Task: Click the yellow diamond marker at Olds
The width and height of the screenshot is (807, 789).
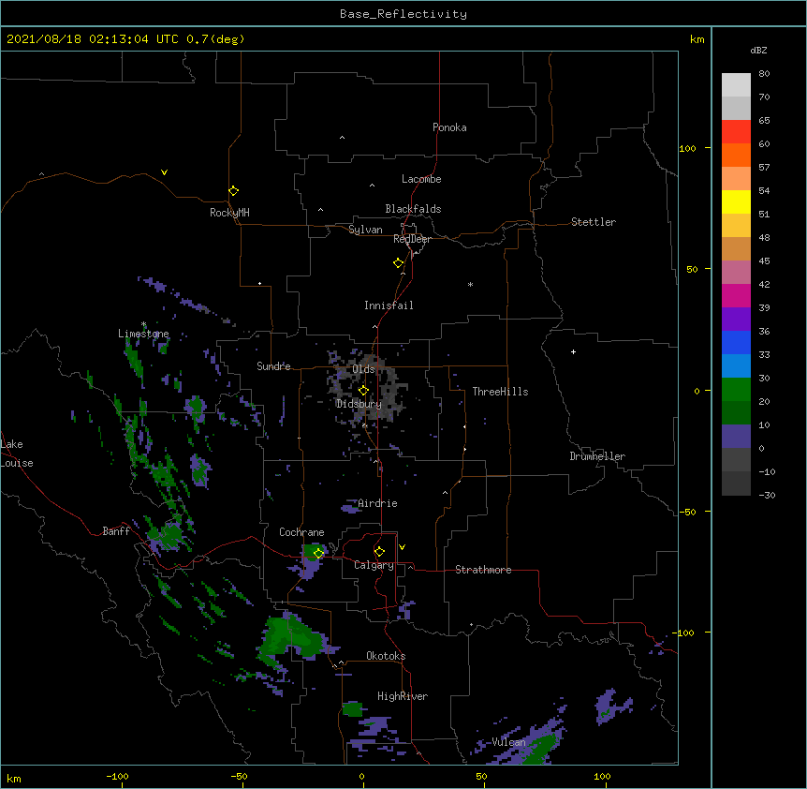Action: pyautogui.click(x=363, y=391)
